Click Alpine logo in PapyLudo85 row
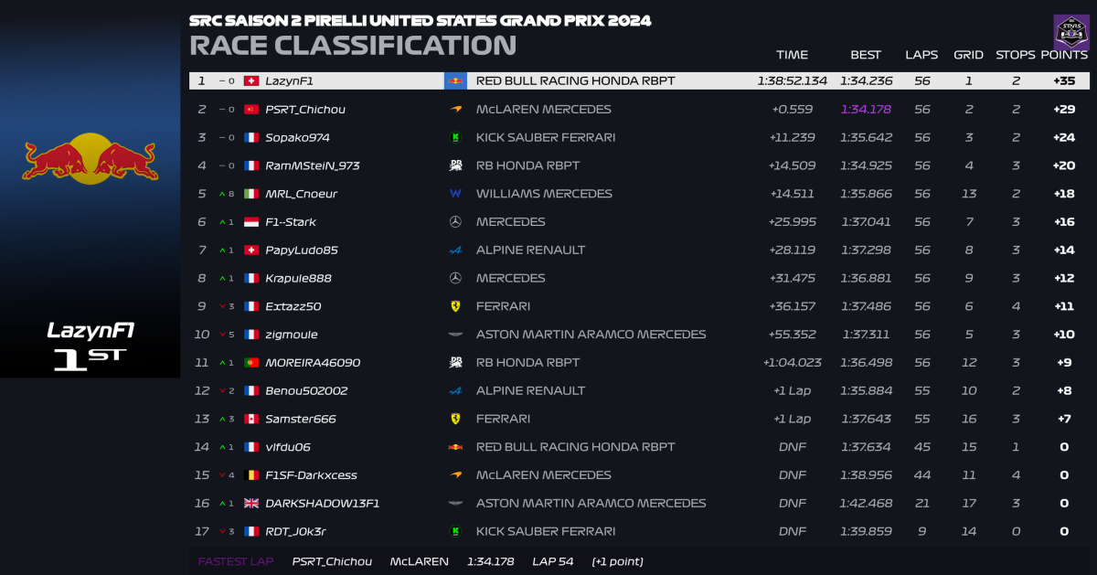1097x575 pixels. [455, 250]
